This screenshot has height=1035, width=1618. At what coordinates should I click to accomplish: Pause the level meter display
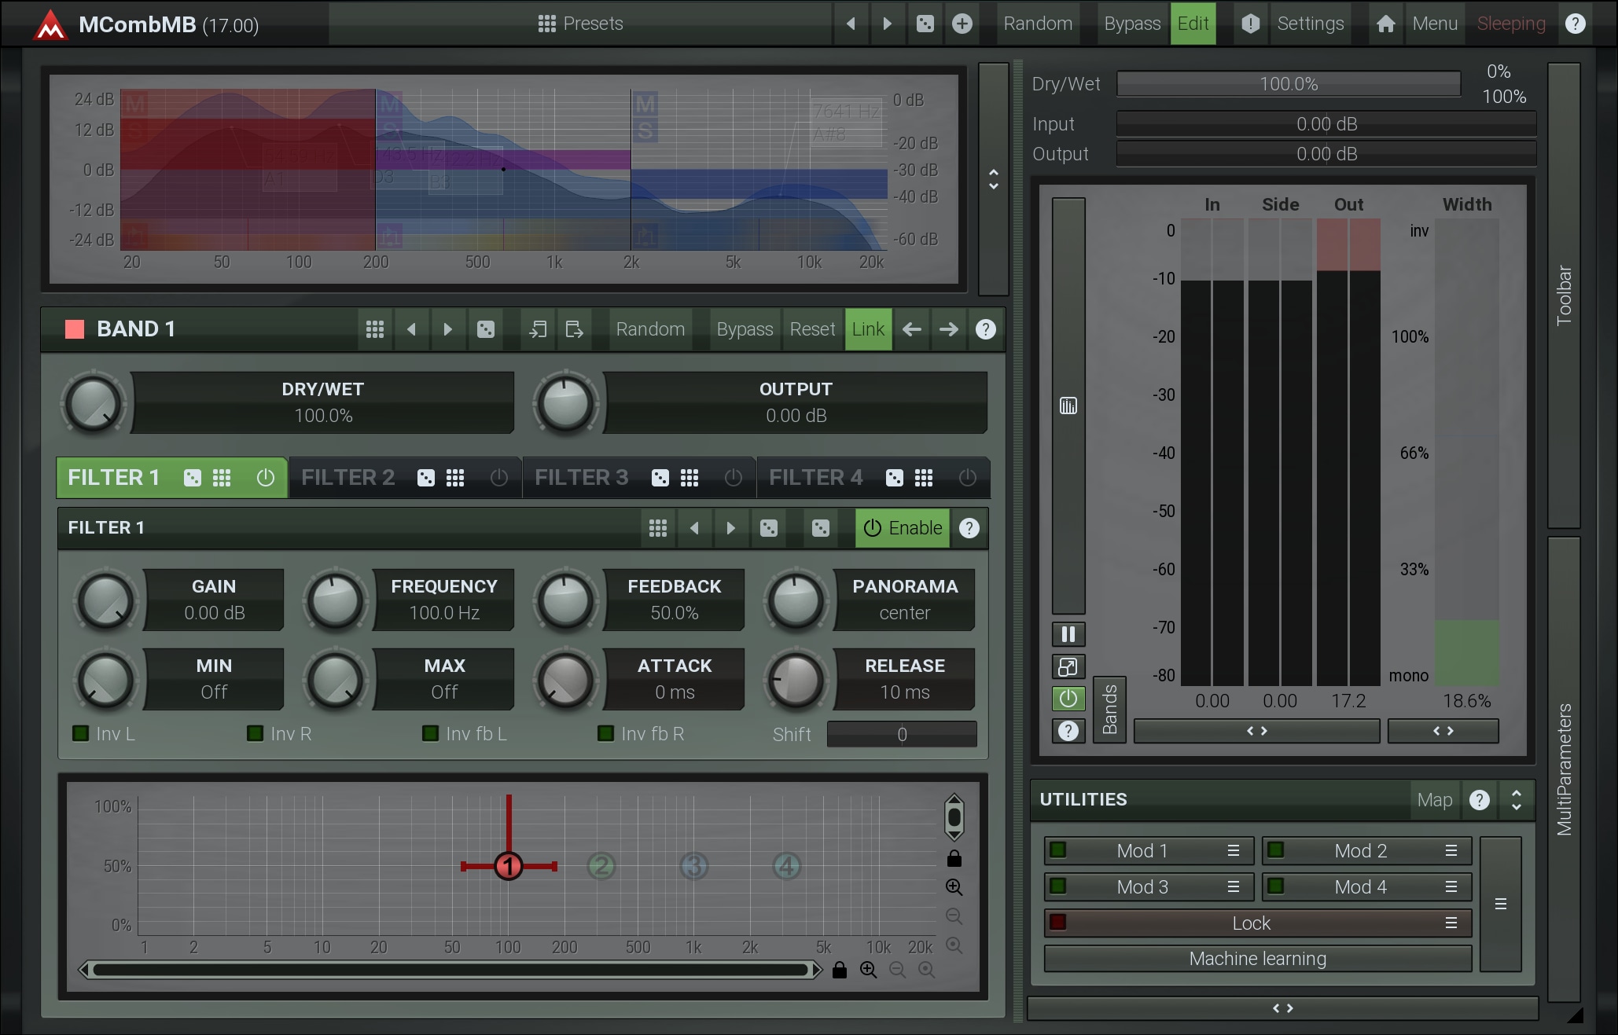click(x=1068, y=634)
